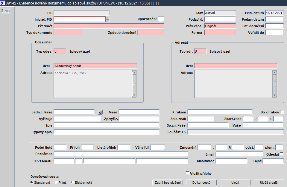The width and height of the screenshot is (287, 187).
Task: Enable the Do vl.rukou checkbox
Action: (282, 112)
